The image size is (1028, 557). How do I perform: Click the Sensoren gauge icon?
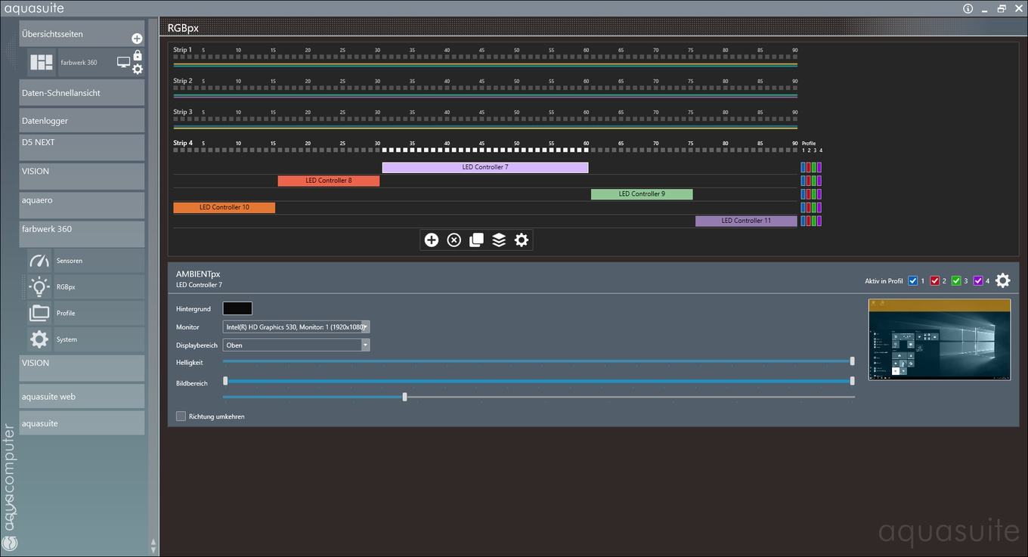[39, 261]
